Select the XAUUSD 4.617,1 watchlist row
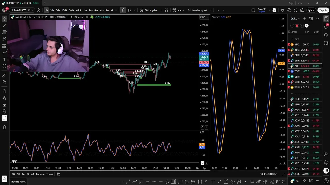330x185 pixels. pos(305,87)
